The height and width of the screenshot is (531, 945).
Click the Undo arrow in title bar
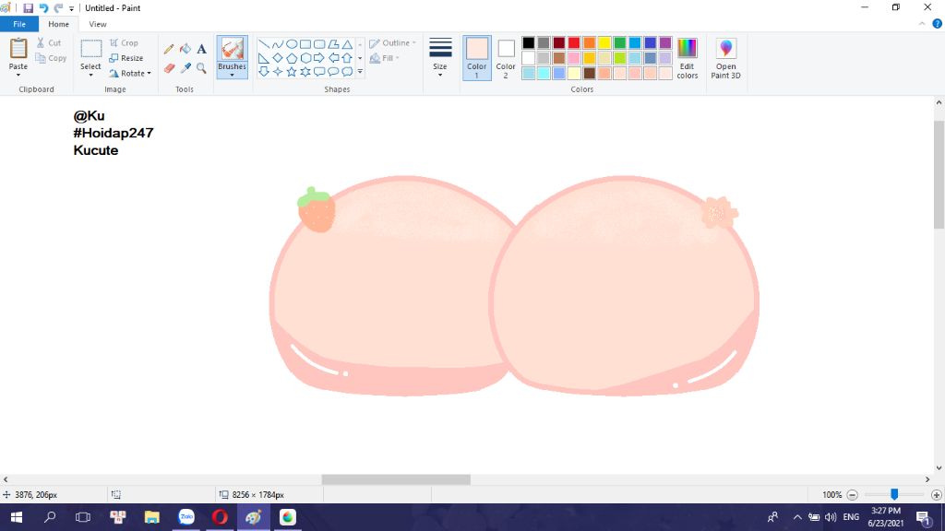[x=43, y=7]
